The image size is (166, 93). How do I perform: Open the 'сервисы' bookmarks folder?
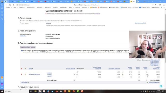(x=22, y=7)
